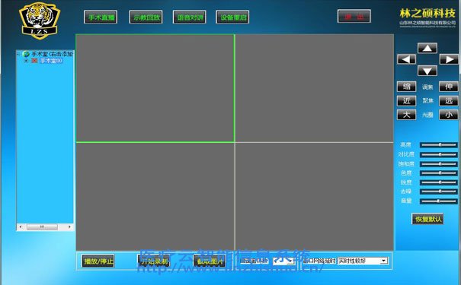The height and width of the screenshot is (285, 461).
Task: Zoom out using the 缩 button
Action: (x=407, y=87)
